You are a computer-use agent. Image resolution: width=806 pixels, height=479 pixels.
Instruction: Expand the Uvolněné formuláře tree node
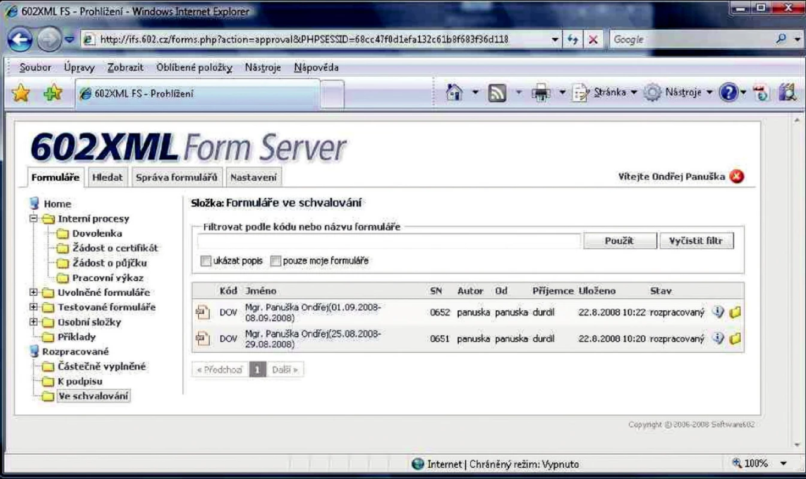(34, 293)
